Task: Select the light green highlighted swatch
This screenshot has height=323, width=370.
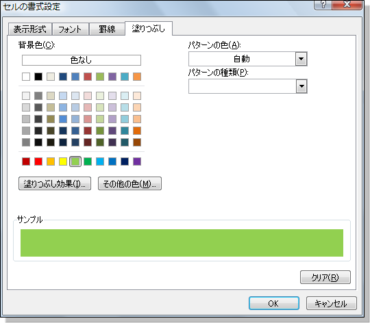Action: [x=75, y=161]
